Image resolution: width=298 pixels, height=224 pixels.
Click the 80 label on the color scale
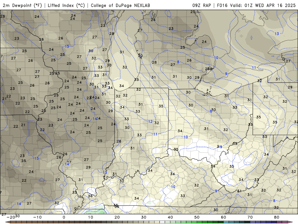(277, 217)
